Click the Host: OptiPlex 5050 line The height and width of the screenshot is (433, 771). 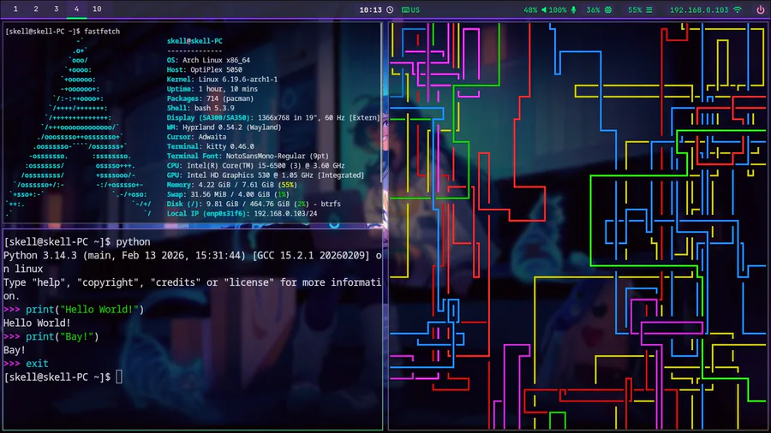click(x=205, y=69)
